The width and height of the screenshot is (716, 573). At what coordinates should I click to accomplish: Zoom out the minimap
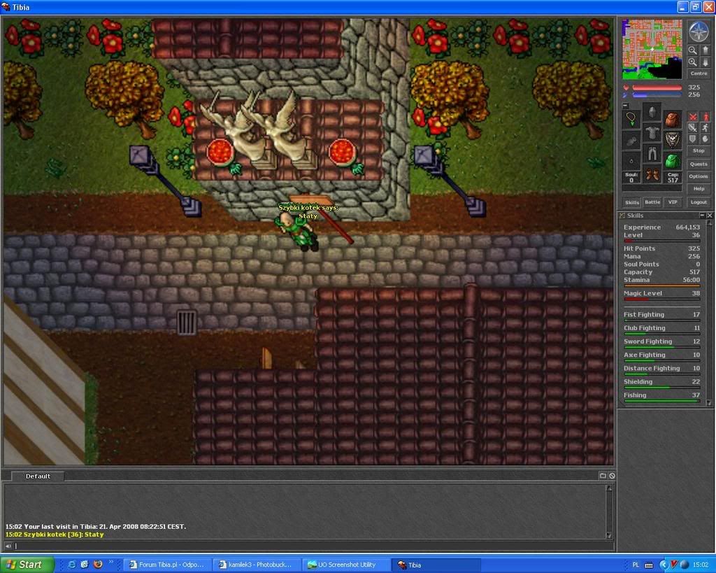pos(693,50)
